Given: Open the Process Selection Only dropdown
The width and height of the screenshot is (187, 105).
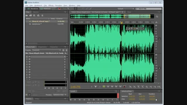Looking at the screenshot, I should pyautogui.click(x=60, y=95).
